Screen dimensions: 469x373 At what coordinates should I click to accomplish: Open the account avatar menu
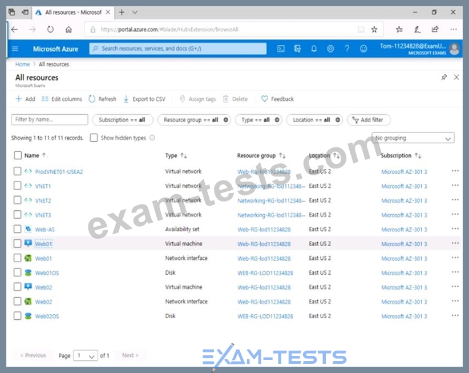(x=455, y=49)
